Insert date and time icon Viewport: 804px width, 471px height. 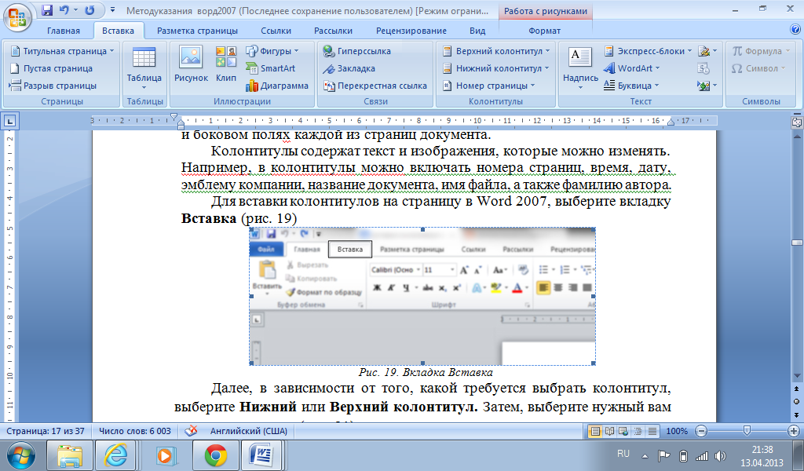703,68
